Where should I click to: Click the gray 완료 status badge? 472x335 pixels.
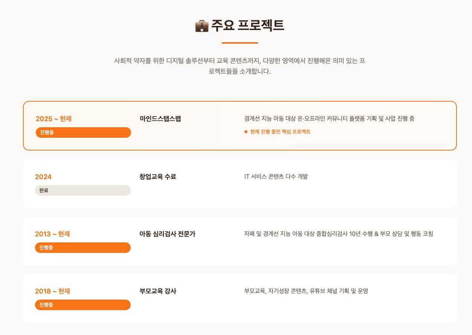[x=82, y=190]
